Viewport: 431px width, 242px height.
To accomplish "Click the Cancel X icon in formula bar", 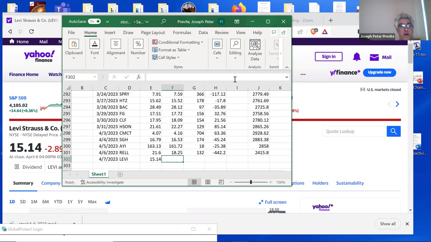I will tap(114, 77).
